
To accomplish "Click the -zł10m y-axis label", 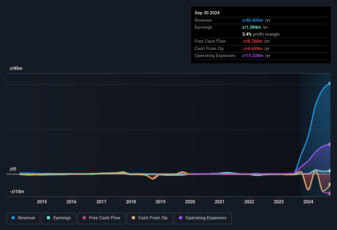I will click(17, 191).
